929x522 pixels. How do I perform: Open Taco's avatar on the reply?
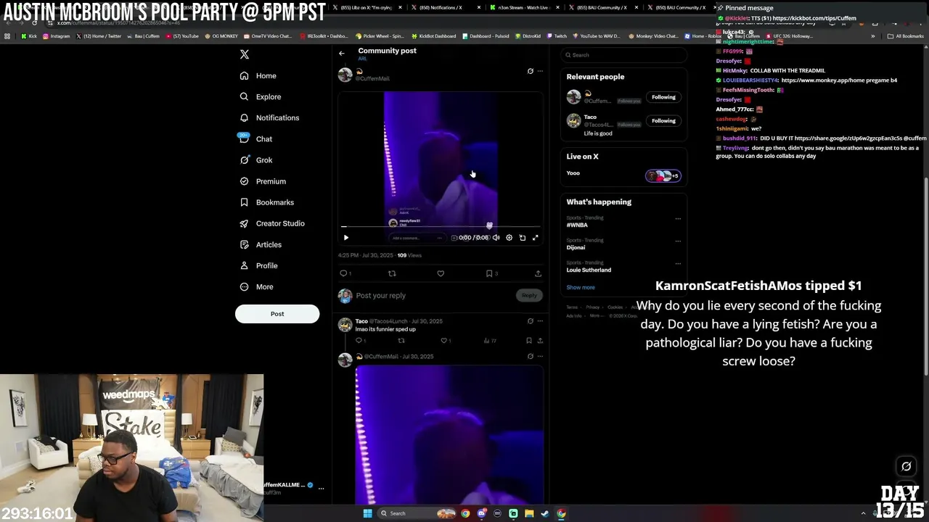point(345,324)
